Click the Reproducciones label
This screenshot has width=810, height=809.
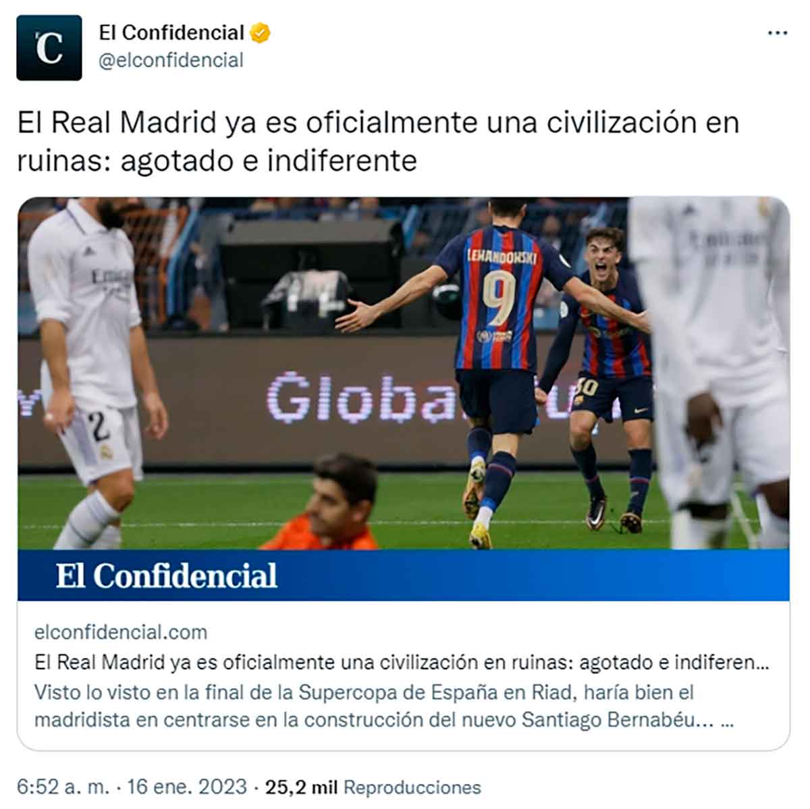(x=412, y=787)
